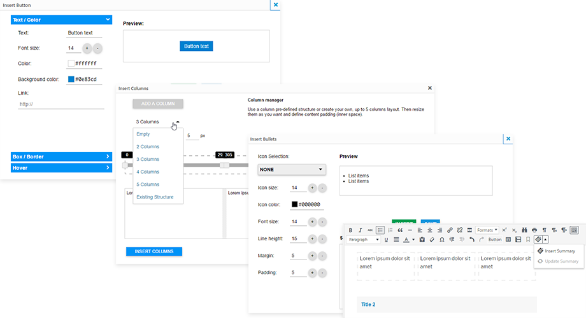Collapse the Text / Color section

point(61,20)
